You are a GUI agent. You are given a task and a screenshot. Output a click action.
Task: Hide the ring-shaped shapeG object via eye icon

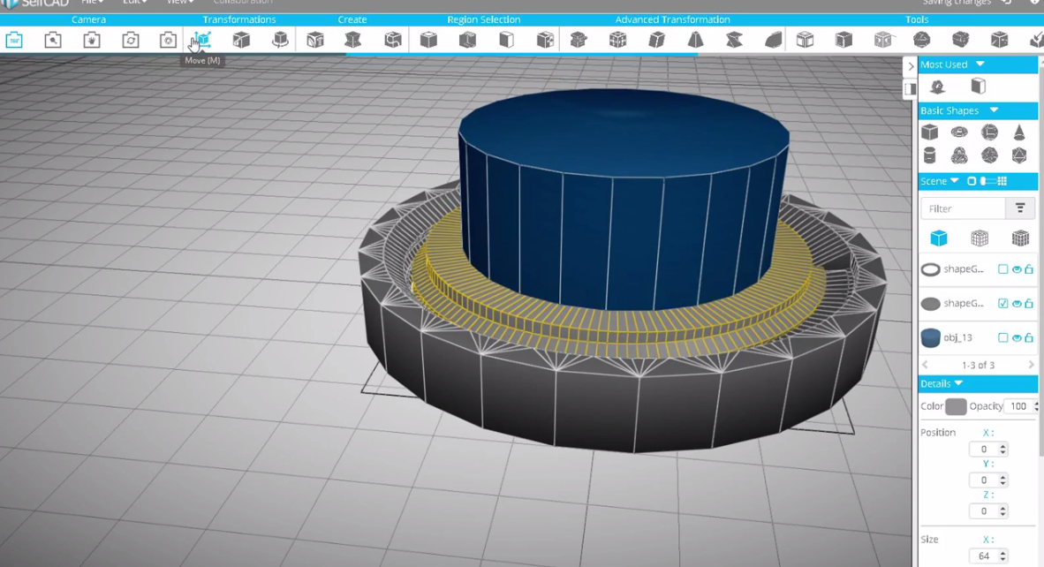tap(1017, 269)
